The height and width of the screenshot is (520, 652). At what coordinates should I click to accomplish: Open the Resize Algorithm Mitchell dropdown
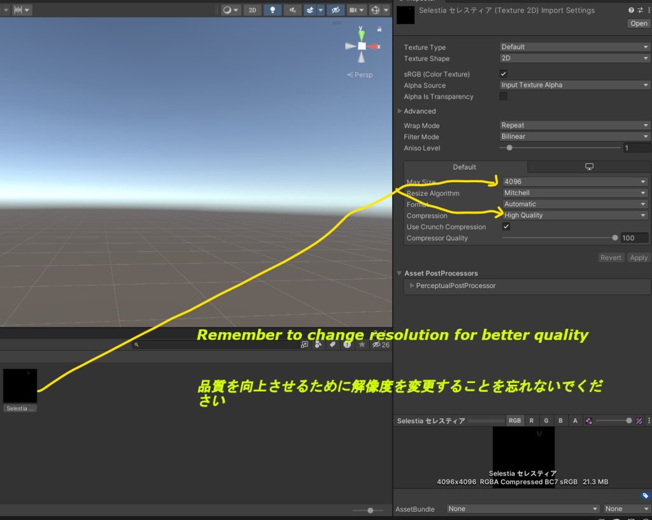pos(575,193)
